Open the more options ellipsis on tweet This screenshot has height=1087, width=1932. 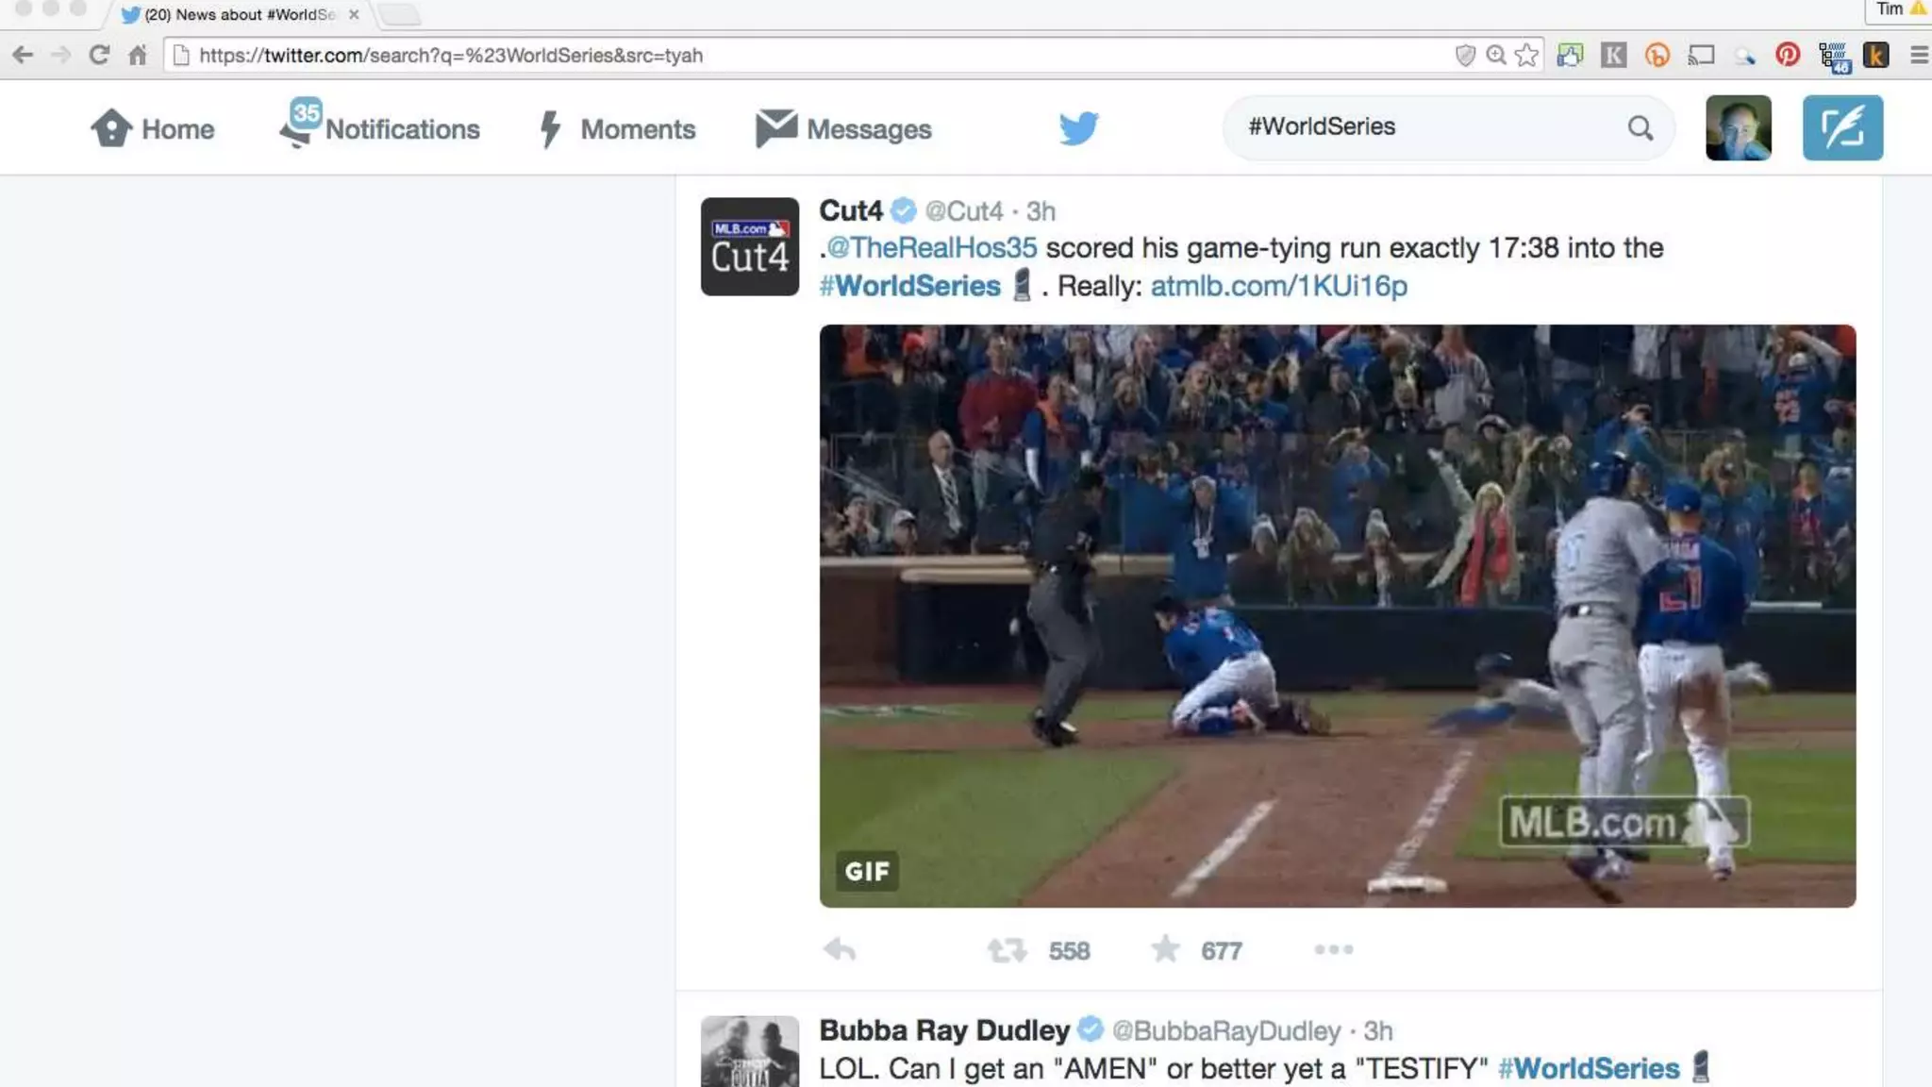pyautogui.click(x=1333, y=949)
